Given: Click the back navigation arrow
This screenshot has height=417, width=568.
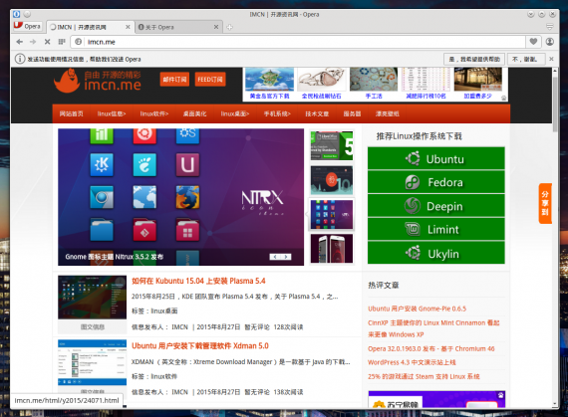Looking at the screenshot, I should pyautogui.click(x=20, y=42).
